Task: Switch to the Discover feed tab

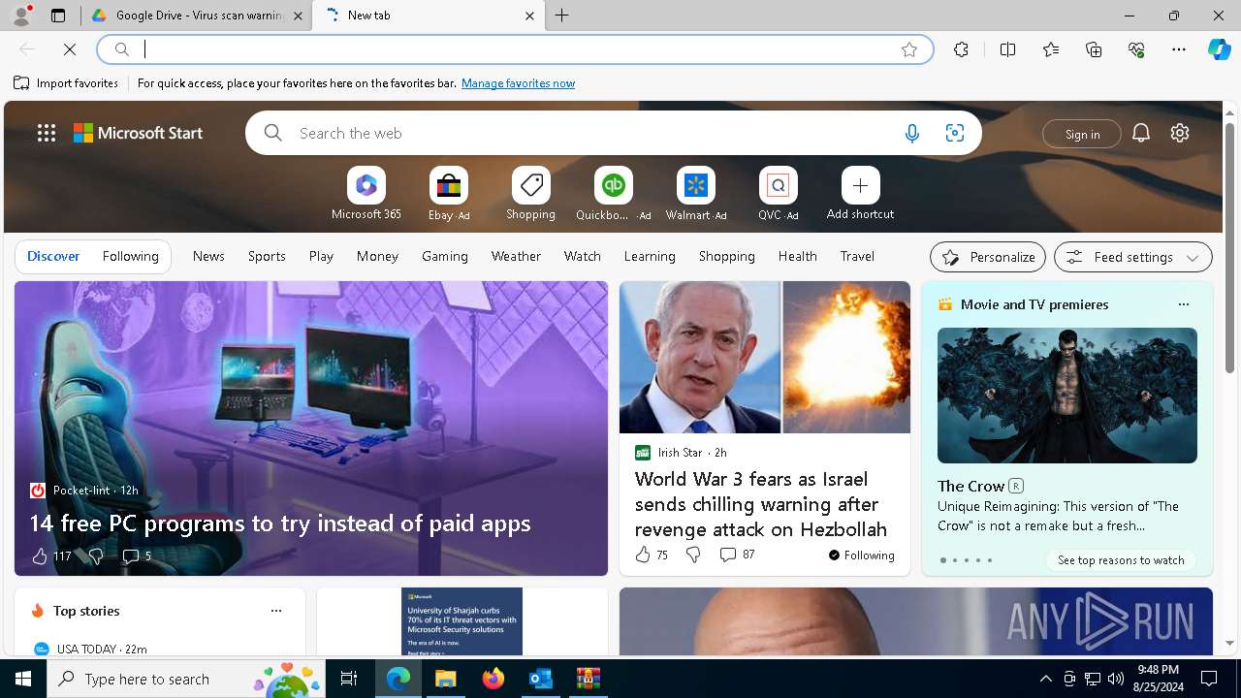Action: (x=53, y=256)
